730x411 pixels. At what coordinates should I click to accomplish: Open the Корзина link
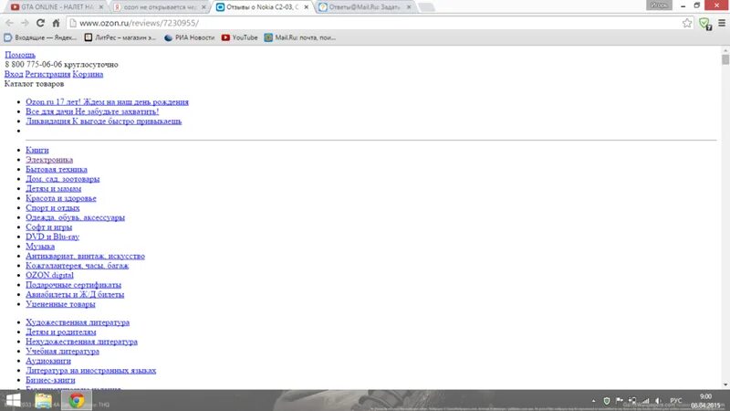88,74
